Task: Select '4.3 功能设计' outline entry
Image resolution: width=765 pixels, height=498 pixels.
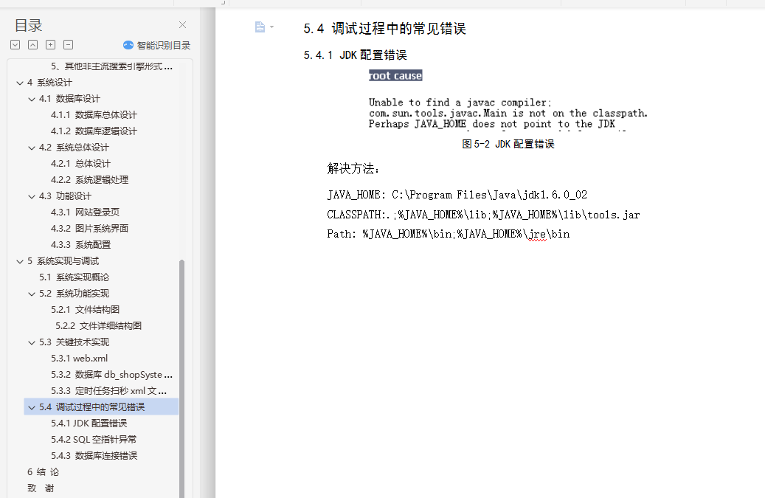Action: click(x=65, y=196)
